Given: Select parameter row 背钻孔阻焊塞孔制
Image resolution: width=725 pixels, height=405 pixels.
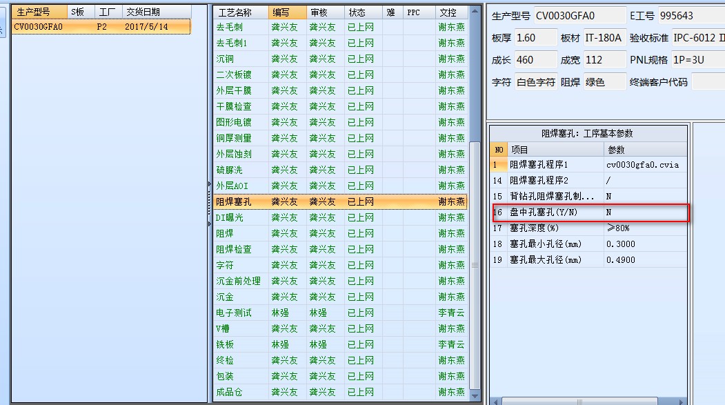Looking at the screenshot, I should (x=588, y=196).
